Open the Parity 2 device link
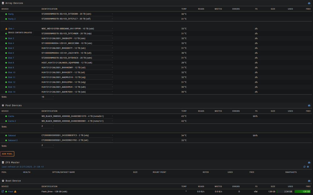Image resolution: width=313 pixels, height=195 pixels. (x=12, y=19)
